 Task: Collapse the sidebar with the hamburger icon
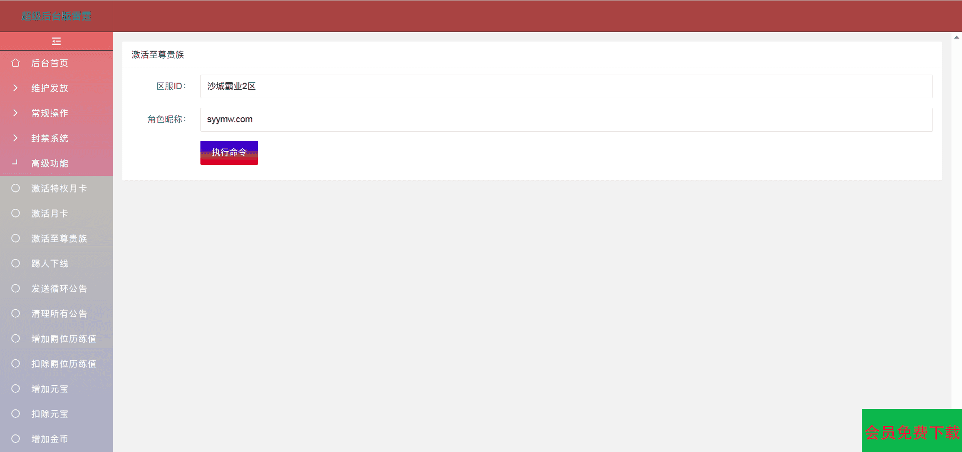click(x=56, y=41)
